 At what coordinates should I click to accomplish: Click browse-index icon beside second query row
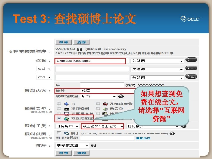[191, 68]
